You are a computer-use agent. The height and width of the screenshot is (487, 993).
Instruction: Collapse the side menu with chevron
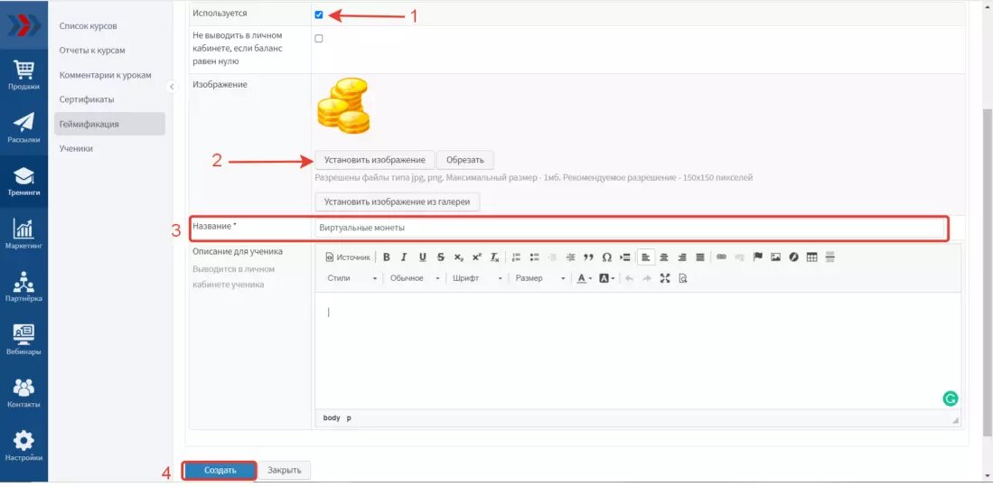[173, 87]
